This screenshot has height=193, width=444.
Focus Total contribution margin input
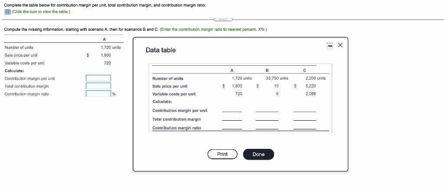[98, 86]
